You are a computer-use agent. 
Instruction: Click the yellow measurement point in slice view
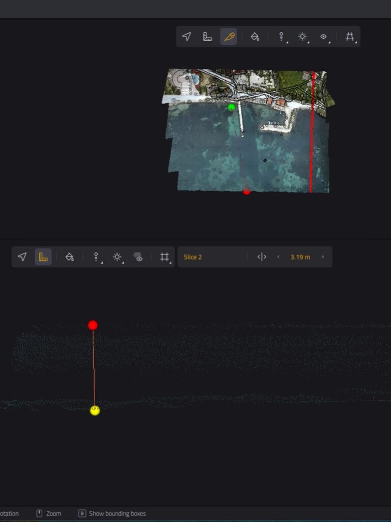(95, 410)
